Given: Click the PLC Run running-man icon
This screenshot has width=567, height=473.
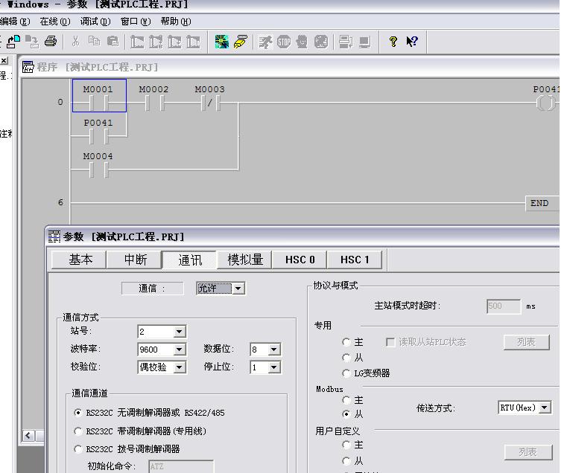Looking at the screenshot, I should tap(265, 42).
